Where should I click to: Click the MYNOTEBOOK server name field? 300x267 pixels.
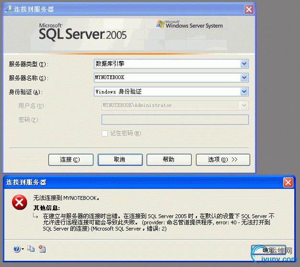171,78
